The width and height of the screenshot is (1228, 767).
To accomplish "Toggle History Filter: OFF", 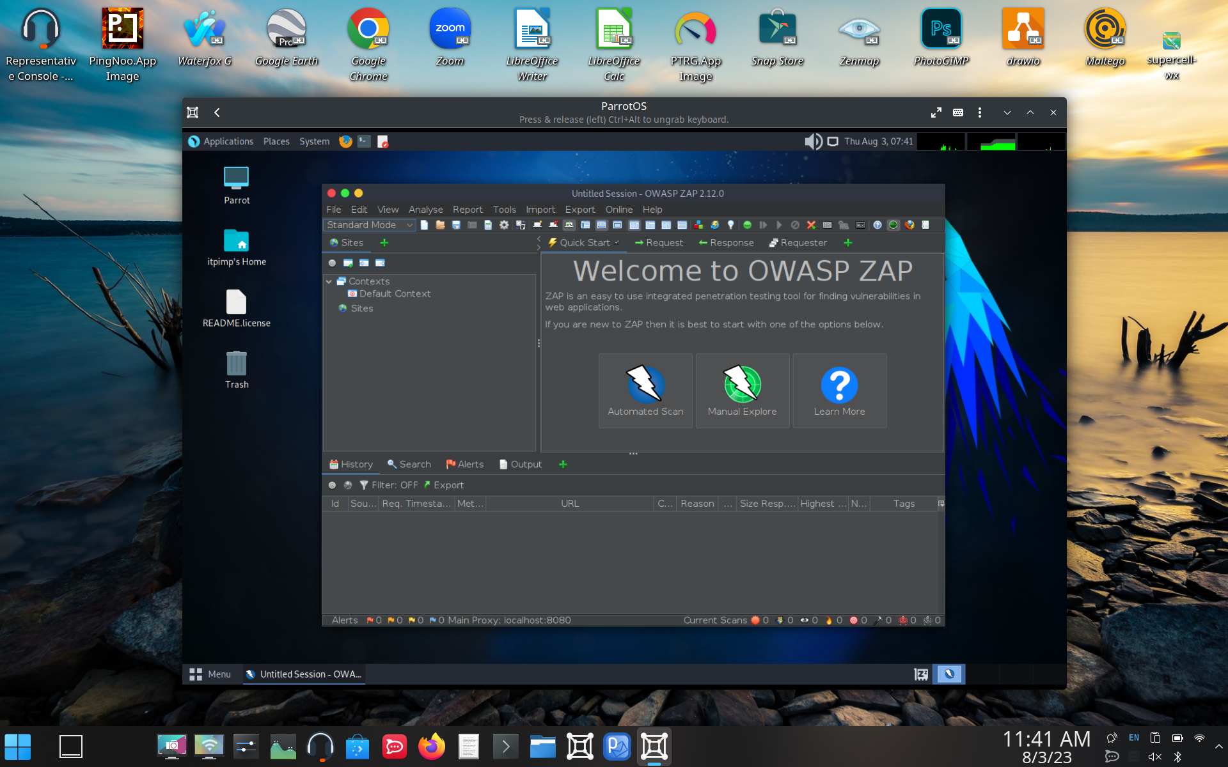I will point(388,485).
